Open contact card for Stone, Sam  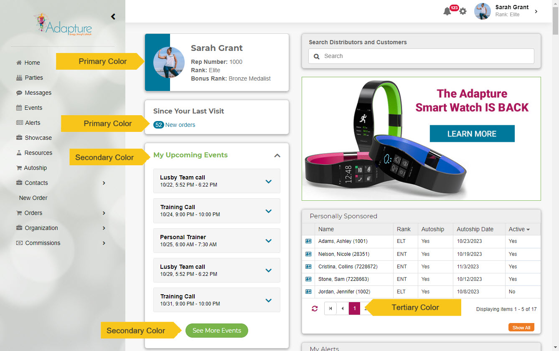tap(308, 279)
